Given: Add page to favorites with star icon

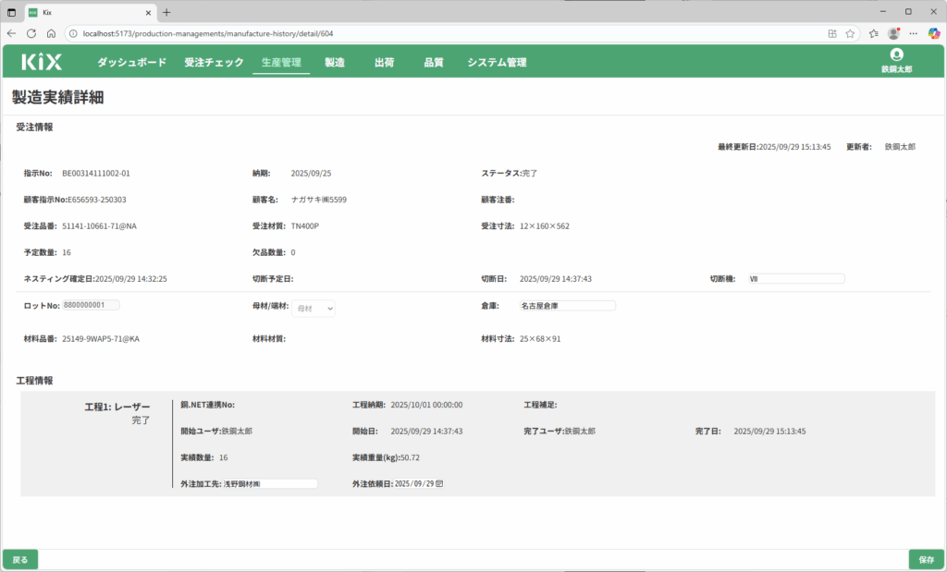Looking at the screenshot, I should tap(850, 33).
